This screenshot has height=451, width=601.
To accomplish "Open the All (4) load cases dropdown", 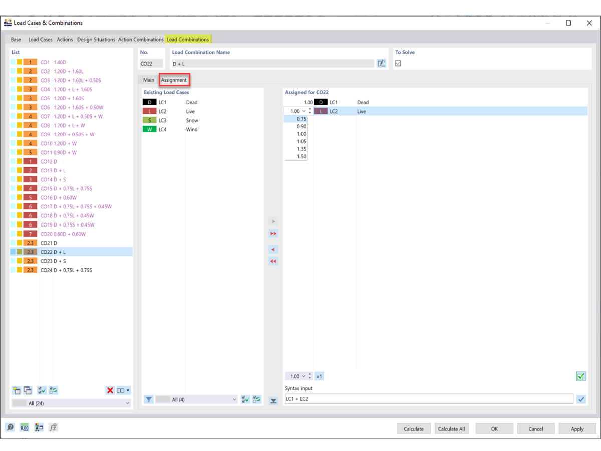I will (x=196, y=399).
